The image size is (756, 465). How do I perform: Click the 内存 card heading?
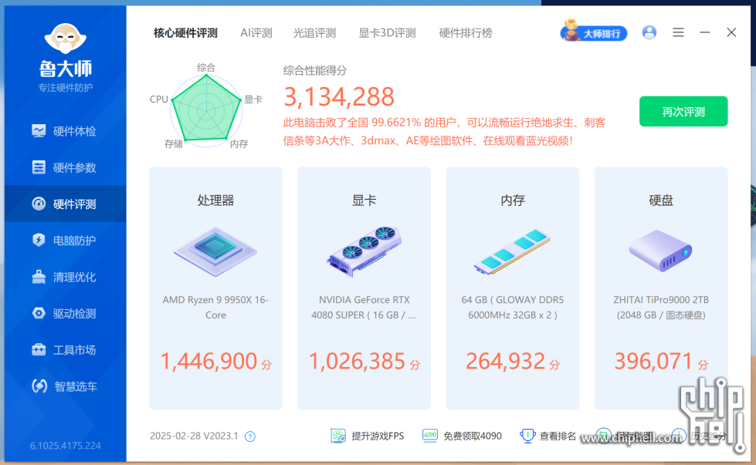(x=513, y=200)
